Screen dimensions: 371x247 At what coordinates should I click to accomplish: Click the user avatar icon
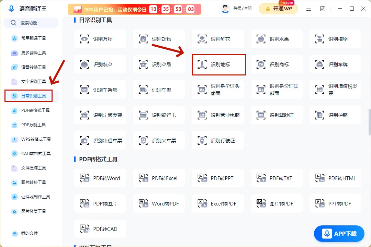point(225,9)
